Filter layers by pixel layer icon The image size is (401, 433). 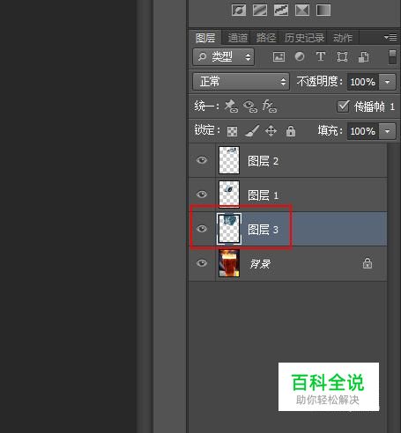pos(278,56)
